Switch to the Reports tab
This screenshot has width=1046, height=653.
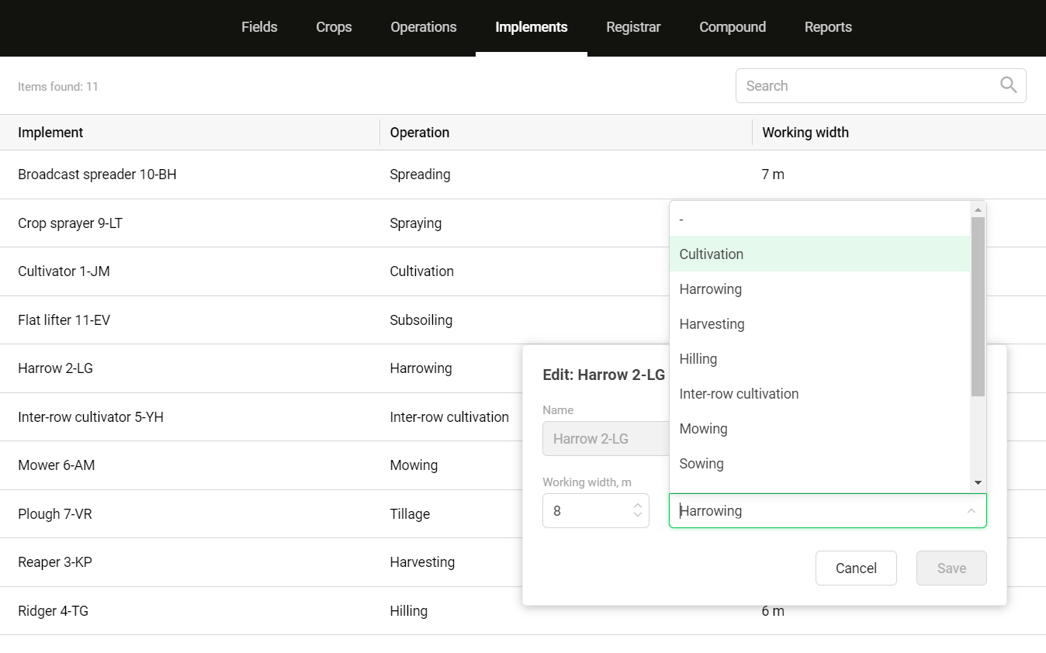pyautogui.click(x=828, y=27)
